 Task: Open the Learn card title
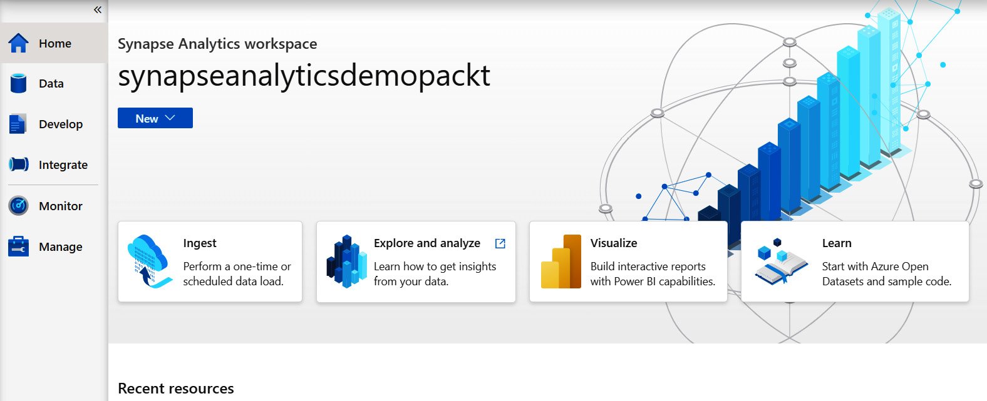tap(837, 243)
